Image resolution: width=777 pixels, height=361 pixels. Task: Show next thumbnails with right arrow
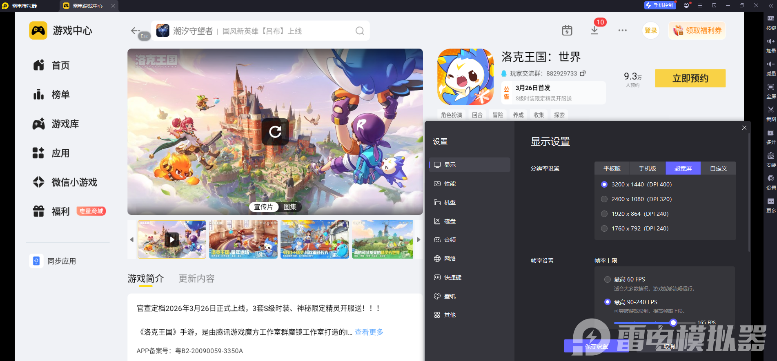point(419,239)
